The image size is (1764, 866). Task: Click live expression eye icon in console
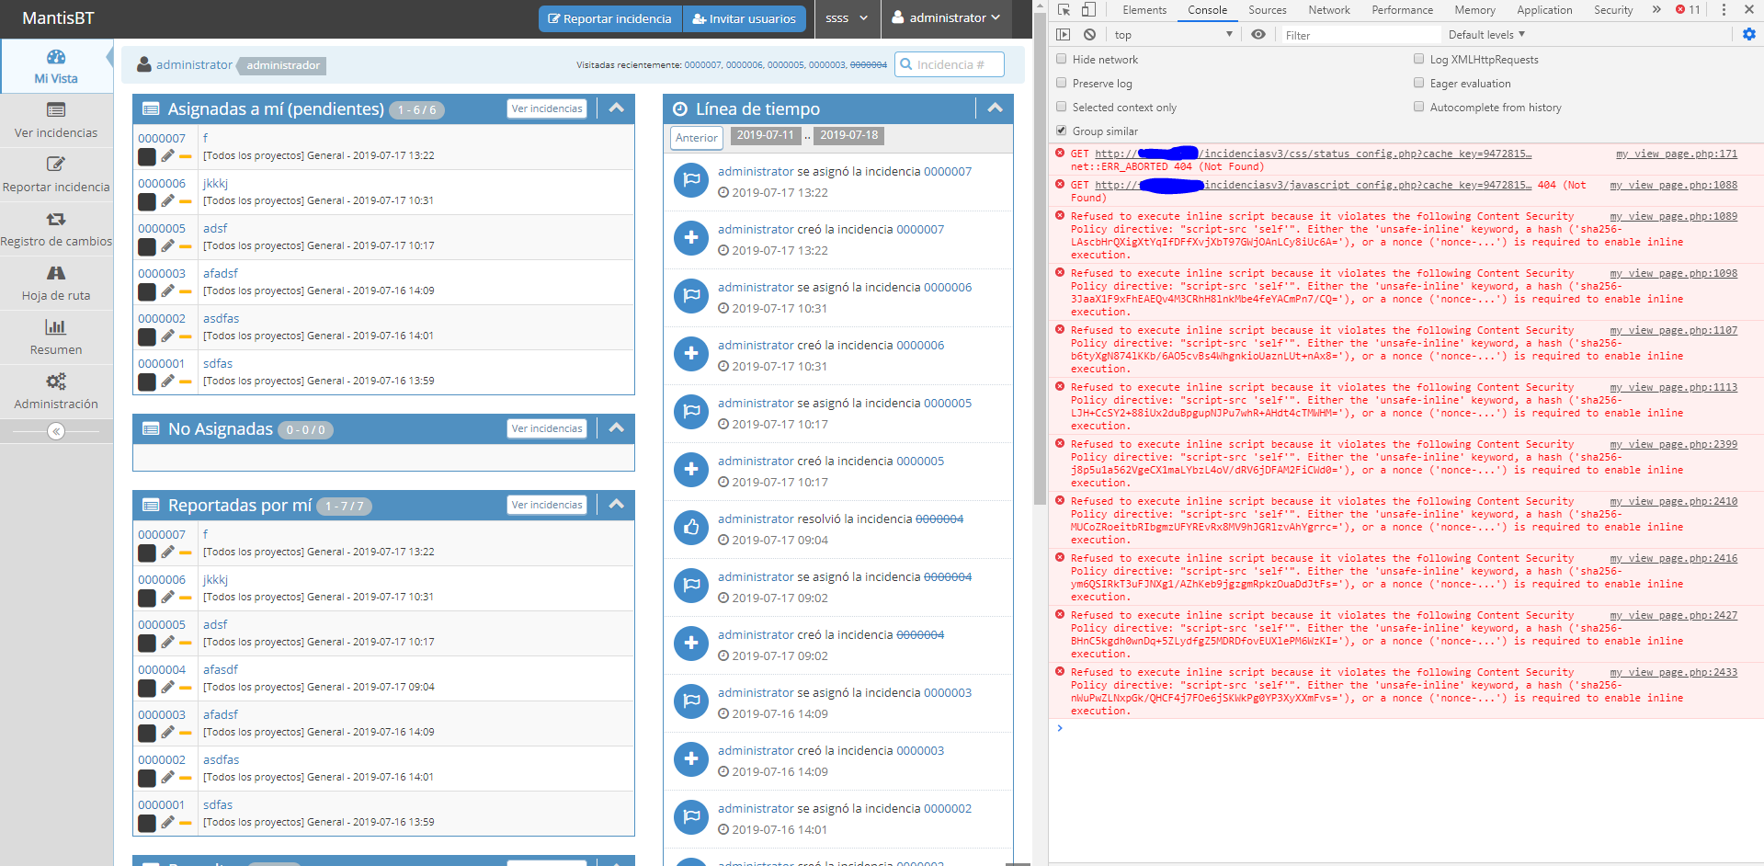point(1258,35)
